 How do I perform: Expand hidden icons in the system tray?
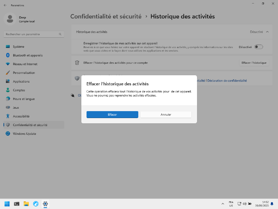223,204
